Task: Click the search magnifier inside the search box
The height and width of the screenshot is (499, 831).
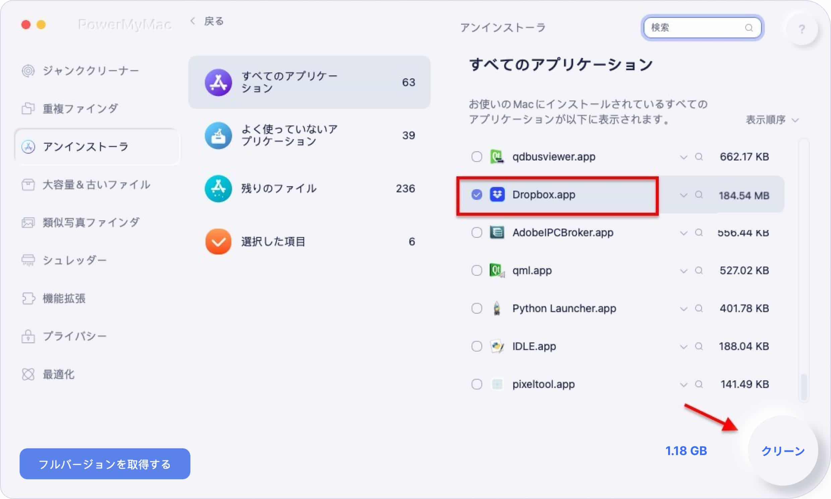Action: 749,28
